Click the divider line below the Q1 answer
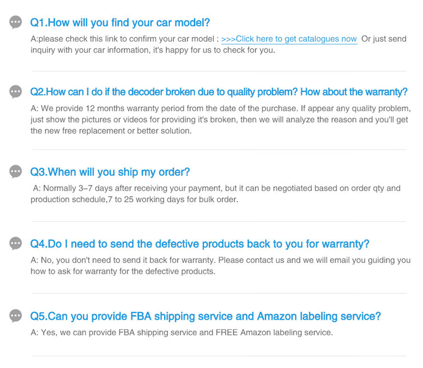 [219, 71]
